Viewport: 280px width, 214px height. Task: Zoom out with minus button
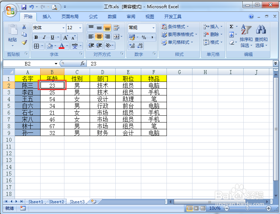click(227, 208)
